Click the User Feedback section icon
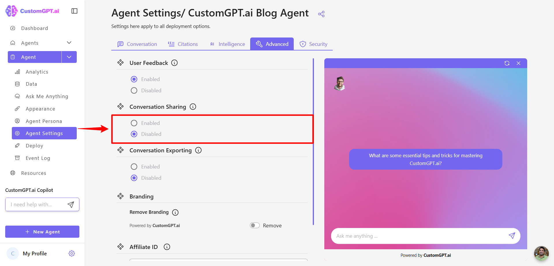The width and height of the screenshot is (554, 266). (x=121, y=63)
